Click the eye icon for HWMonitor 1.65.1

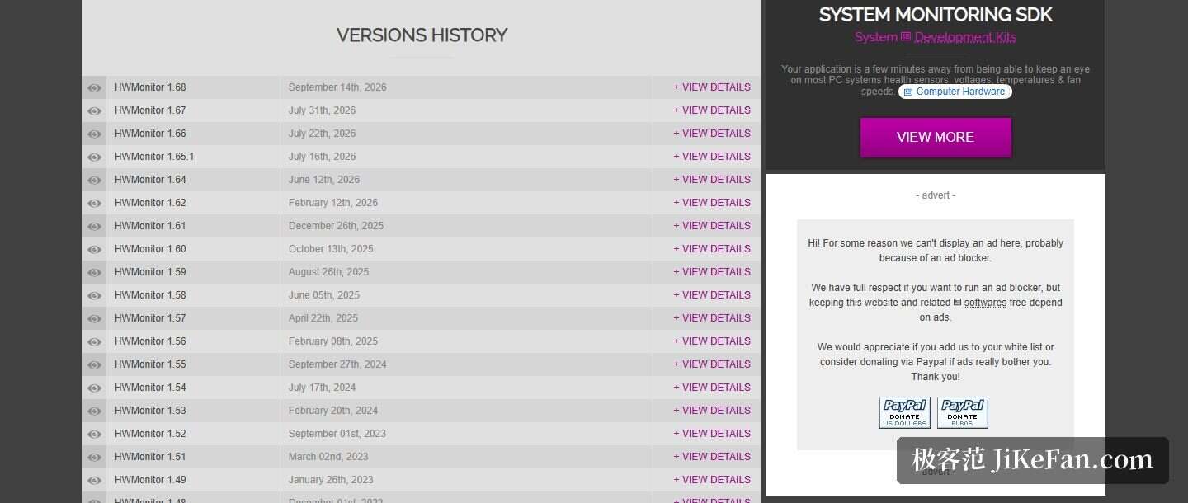(95, 157)
